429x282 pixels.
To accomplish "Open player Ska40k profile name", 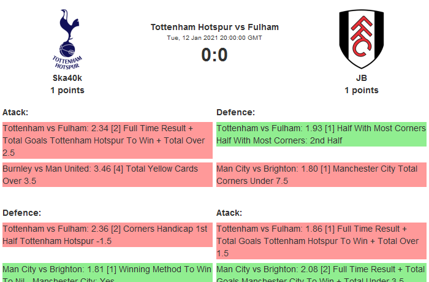I will point(67,78).
